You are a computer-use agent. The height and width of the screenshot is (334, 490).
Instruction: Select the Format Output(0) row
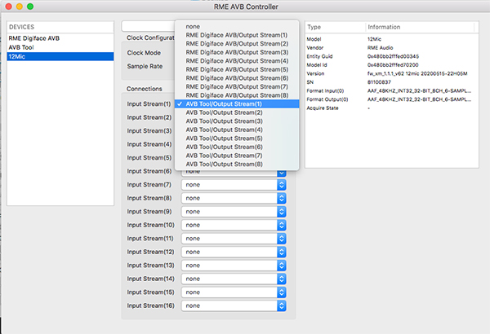click(392, 99)
